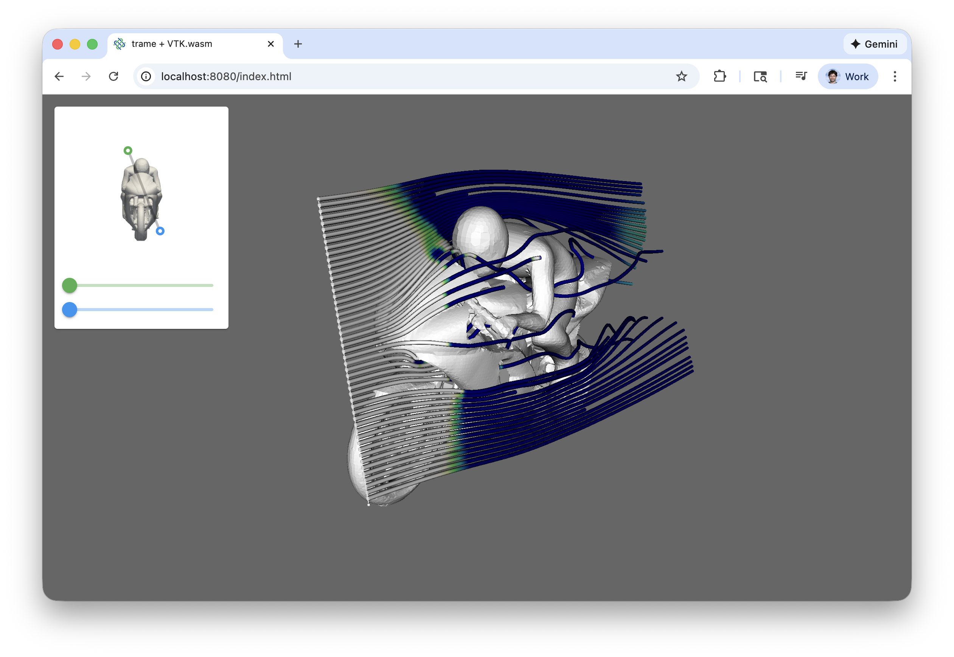Click the green seed line endpoint
This screenshot has height=657, width=954.
click(x=128, y=151)
